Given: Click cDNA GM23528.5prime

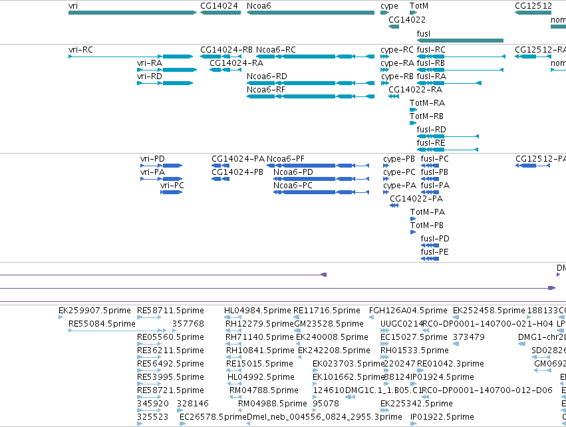Looking at the screenshot, I should (297, 331).
